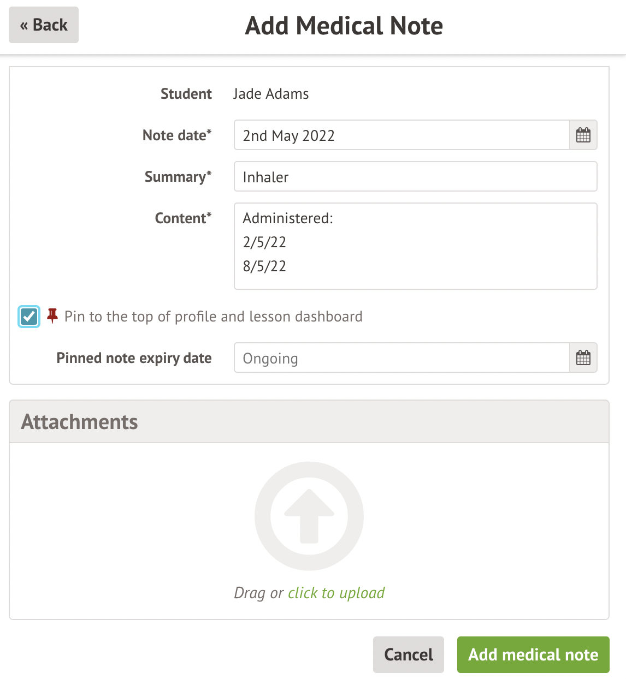This screenshot has height=679, width=626.
Task: Cancel adding the medical note
Action: tap(408, 654)
